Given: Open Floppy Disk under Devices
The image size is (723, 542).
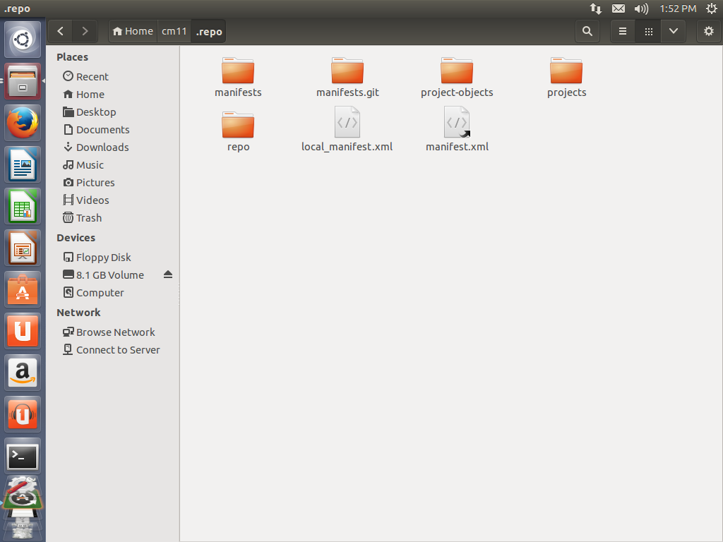Looking at the screenshot, I should (x=113, y=257).
